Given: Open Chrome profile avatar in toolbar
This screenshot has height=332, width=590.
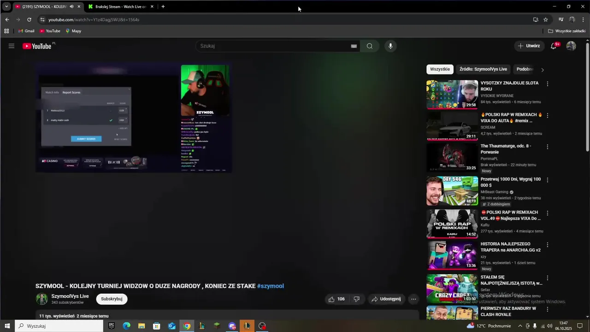Looking at the screenshot, I should (x=572, y=20).
